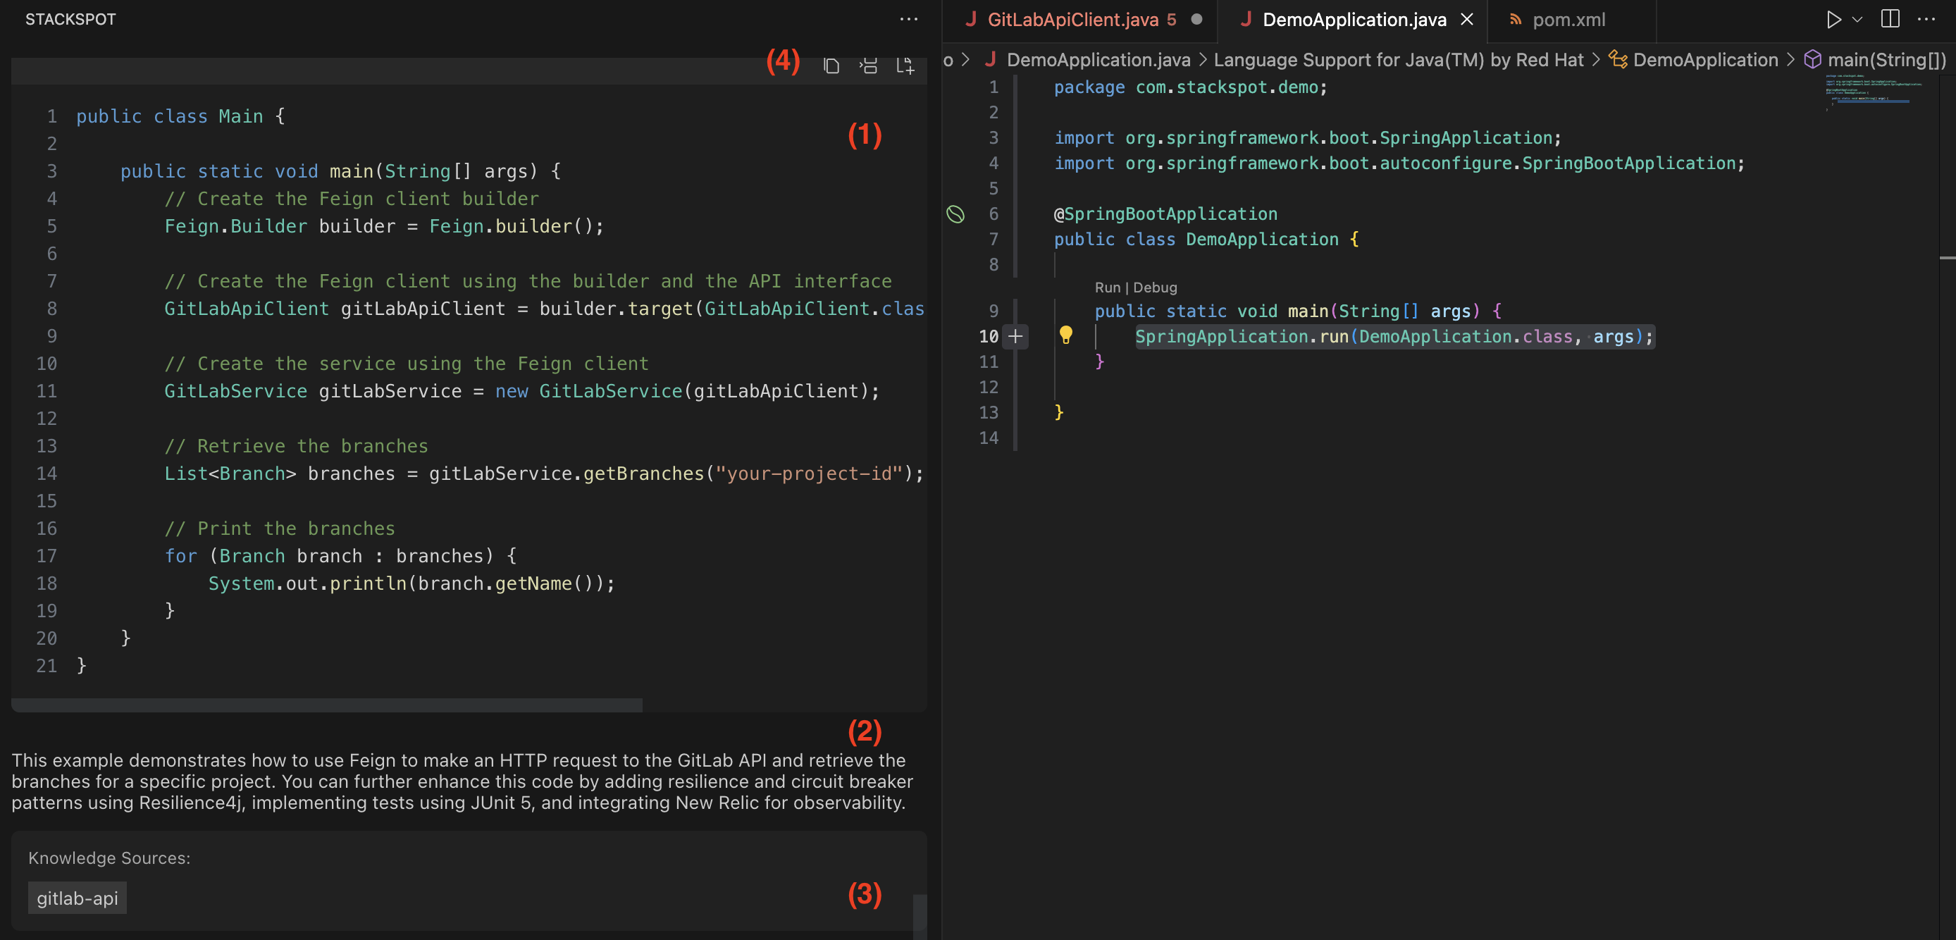Click the plus gutter icon on line 10
Image resolution: width=1956 pixels, height=940 pixels.
tap(1015, 336)
